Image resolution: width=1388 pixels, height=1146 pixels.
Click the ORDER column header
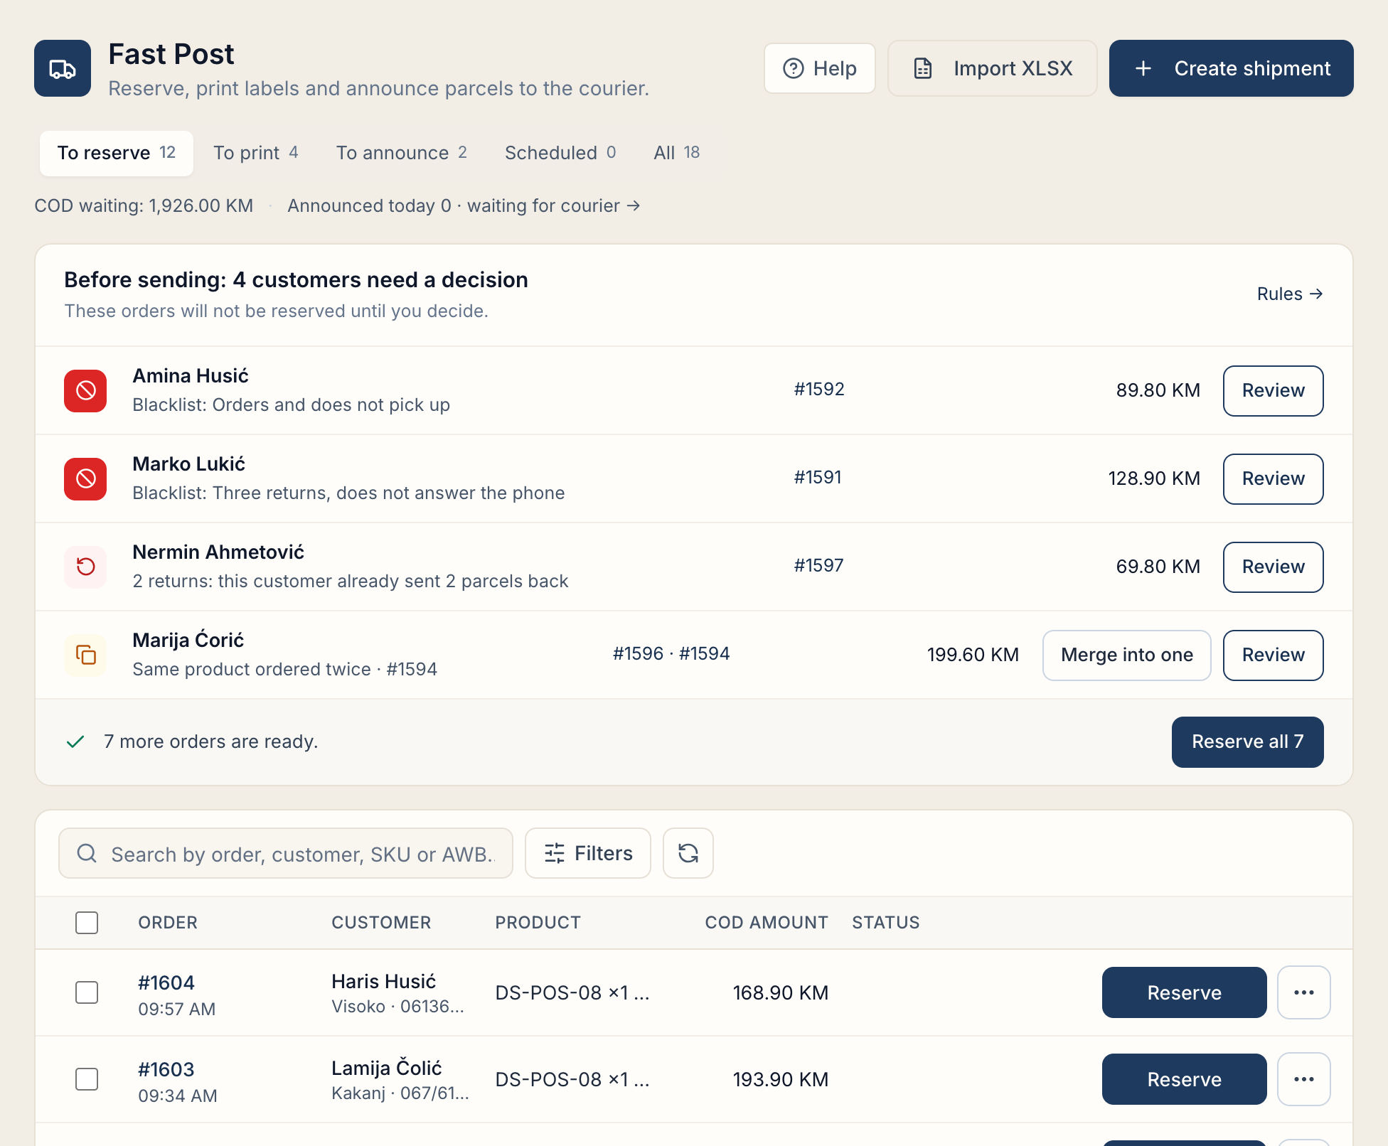[168, 922]
